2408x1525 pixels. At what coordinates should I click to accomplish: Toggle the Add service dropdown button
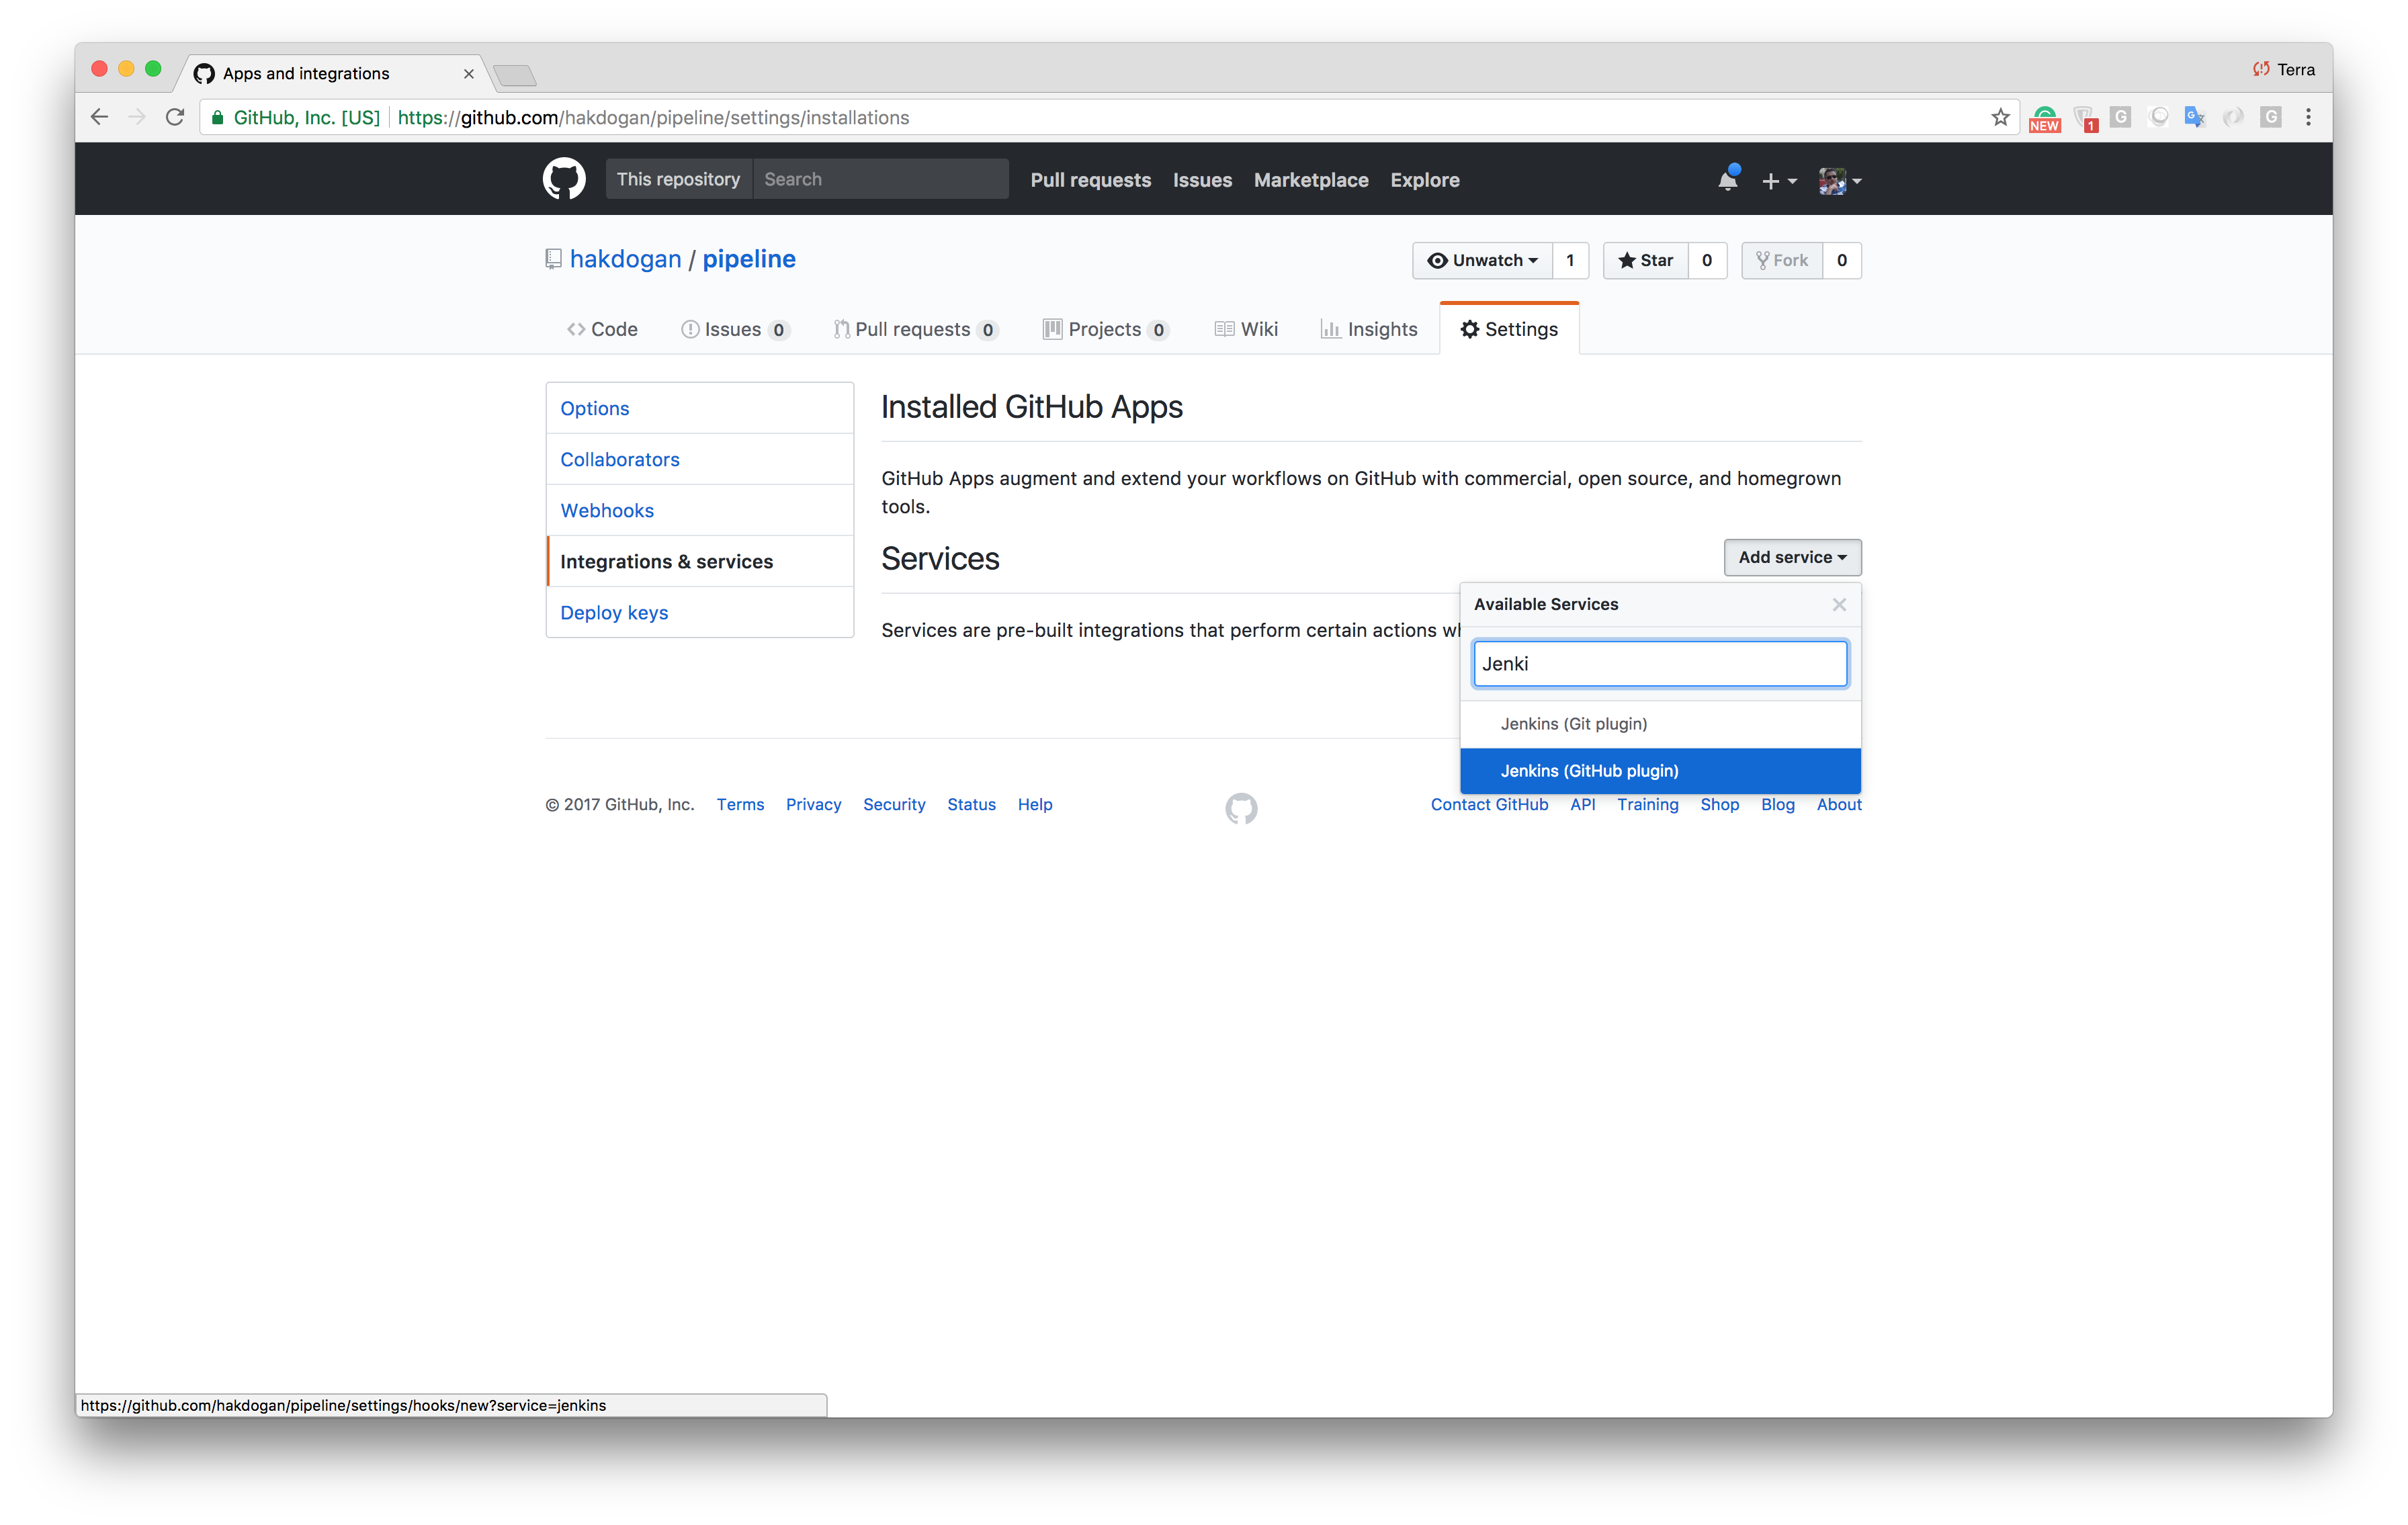pyautogui.click(x=1791, y=557)
